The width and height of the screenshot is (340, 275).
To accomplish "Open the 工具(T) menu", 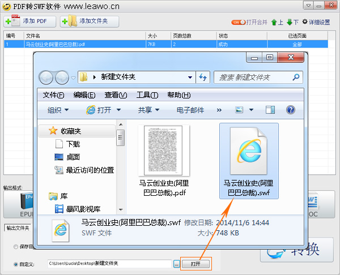I will pyautogui.click(x=147, y=95).
